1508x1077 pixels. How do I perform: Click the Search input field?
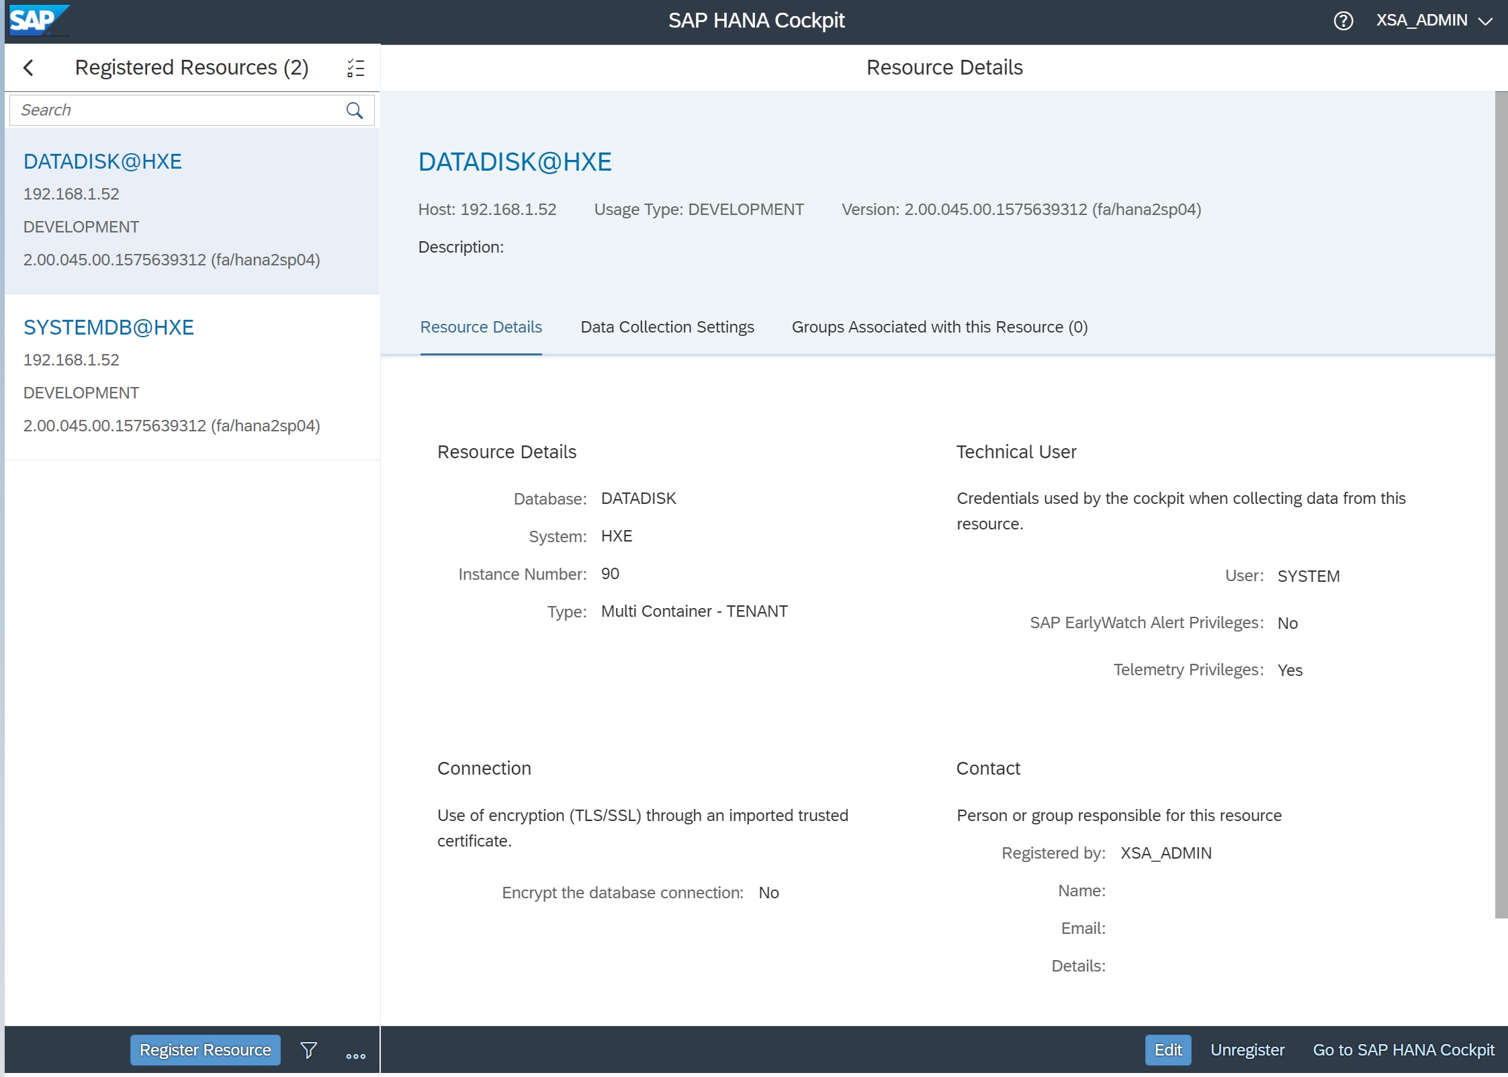pos(192,110)
